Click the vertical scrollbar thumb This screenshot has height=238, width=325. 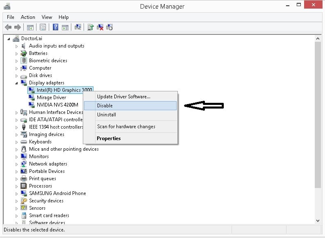pyautogui.click(x=318, y=115)
